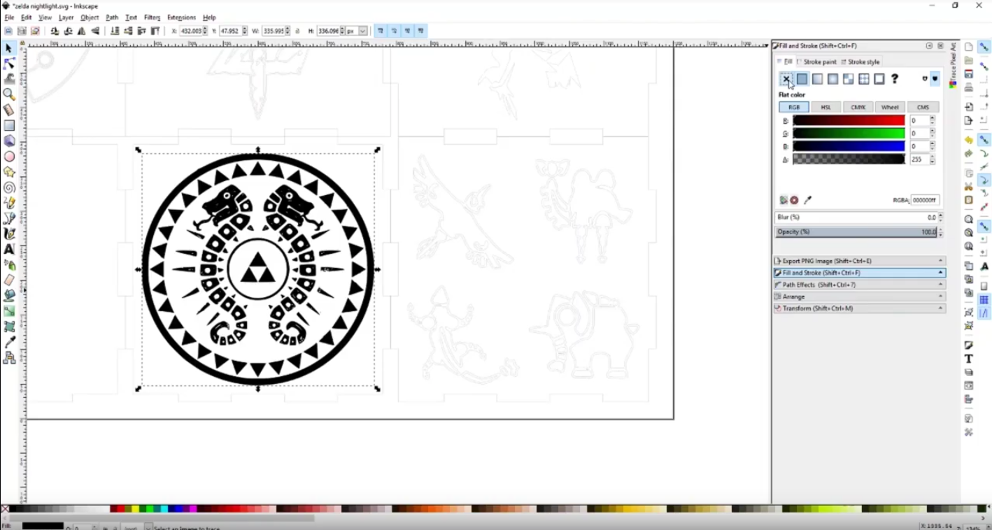Select the Zoom magnifier tool
This screenshot has width=992, height=530.
[8, 94]
